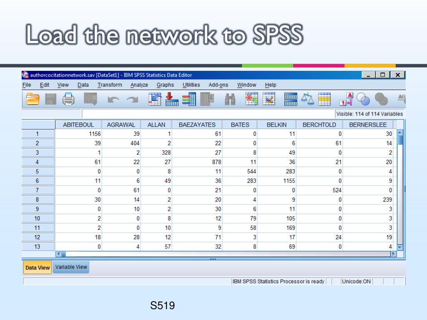The height and width of the screenshot is (320, 427).
Task: Open the Edit menu
Action: (x=44, y=85)
